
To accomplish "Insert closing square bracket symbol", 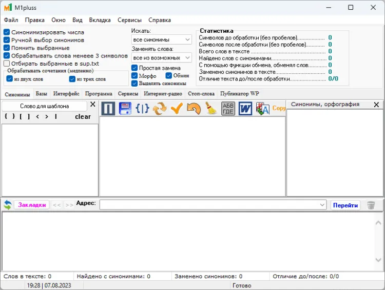I will (29, 116).
